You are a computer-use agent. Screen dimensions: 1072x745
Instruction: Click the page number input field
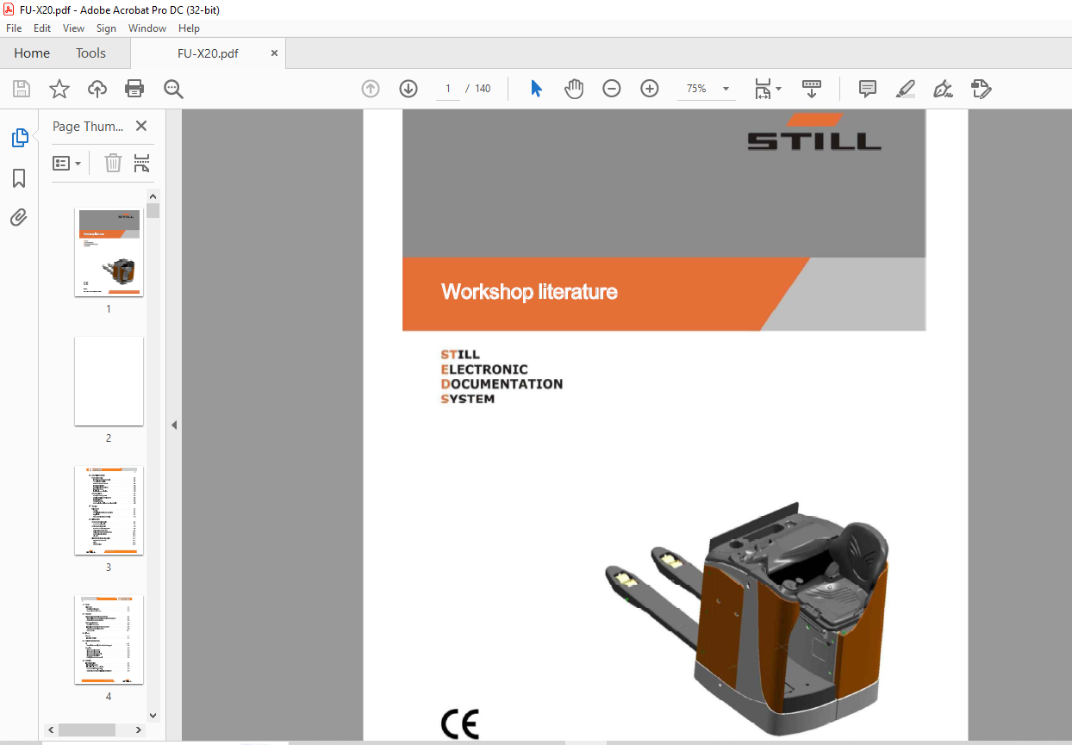(x=448, y=89)
